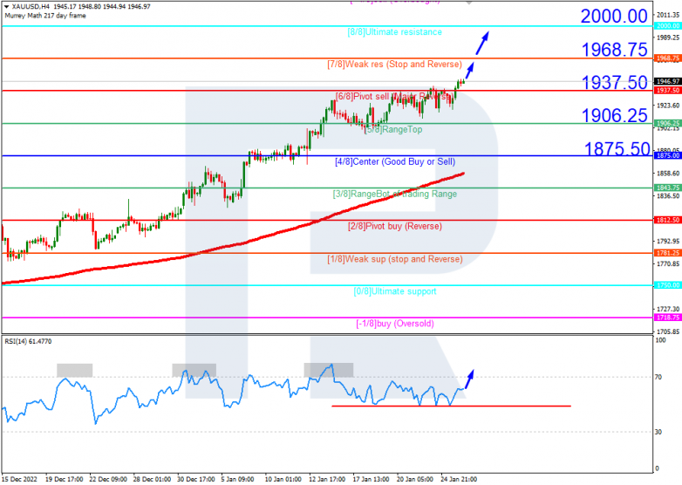Click the RSI scale value 30
This screenshot has width=682, height=485.
[658, 432]
